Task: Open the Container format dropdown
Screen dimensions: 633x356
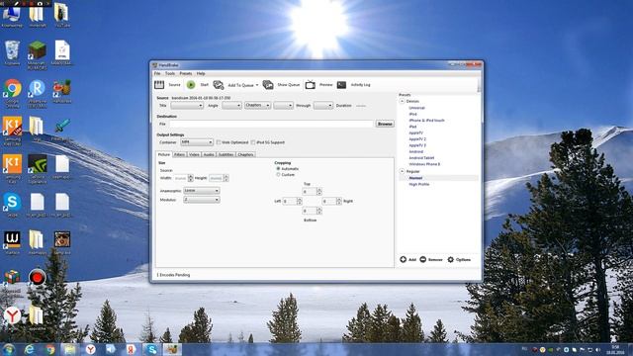Action: (x=197, y=142)
